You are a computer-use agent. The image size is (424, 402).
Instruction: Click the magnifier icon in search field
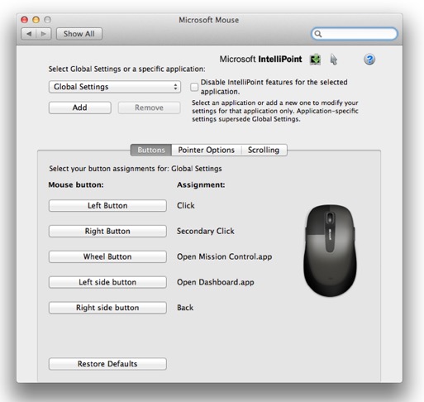(x=318, y=34)
